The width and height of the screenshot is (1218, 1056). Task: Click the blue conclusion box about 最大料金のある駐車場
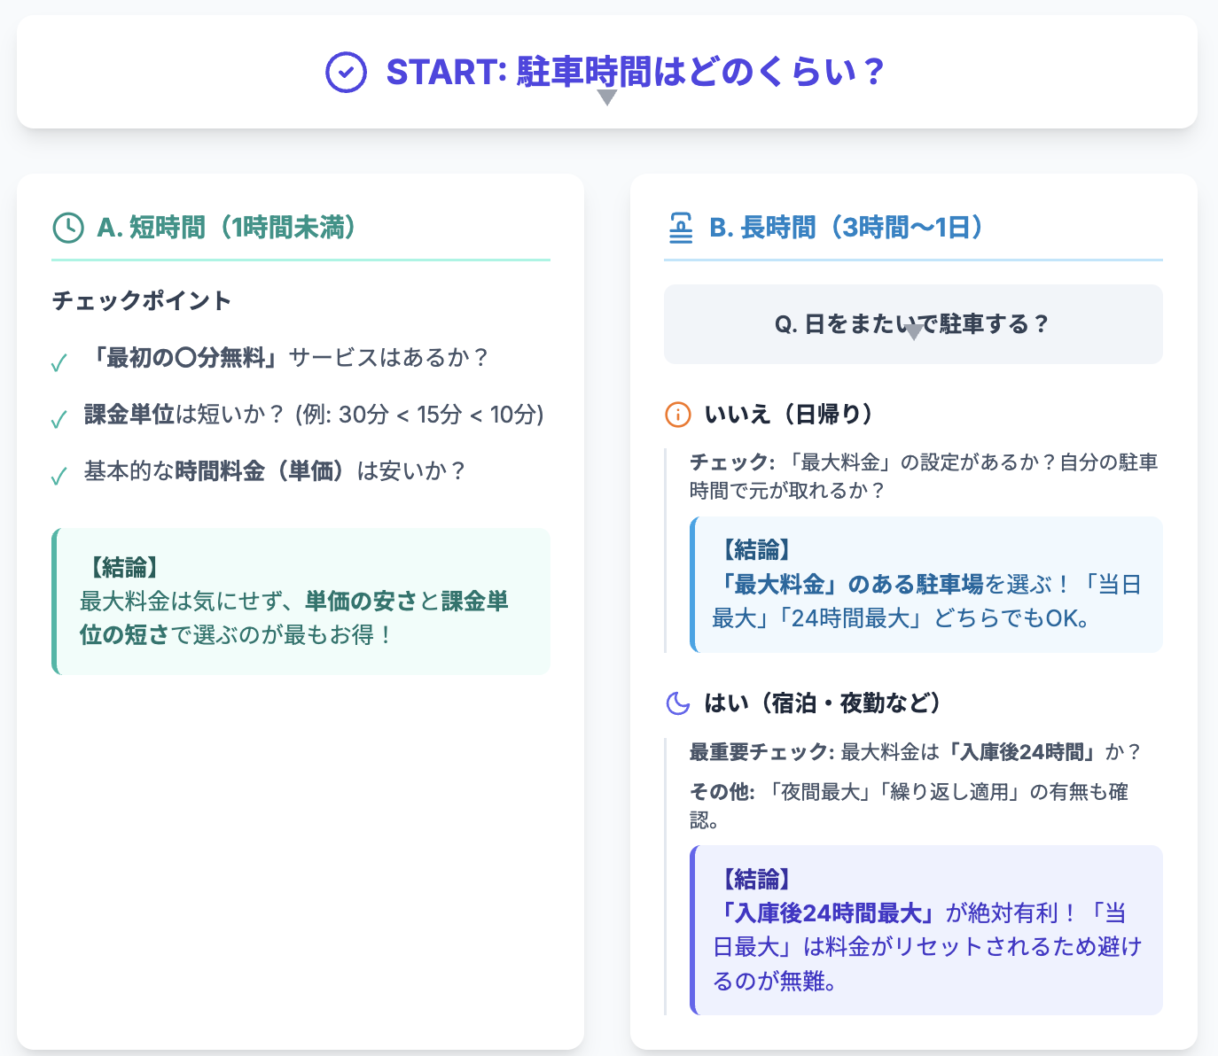926,585
